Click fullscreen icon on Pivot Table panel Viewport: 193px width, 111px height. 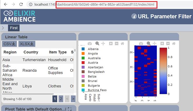tap(70, 109)
